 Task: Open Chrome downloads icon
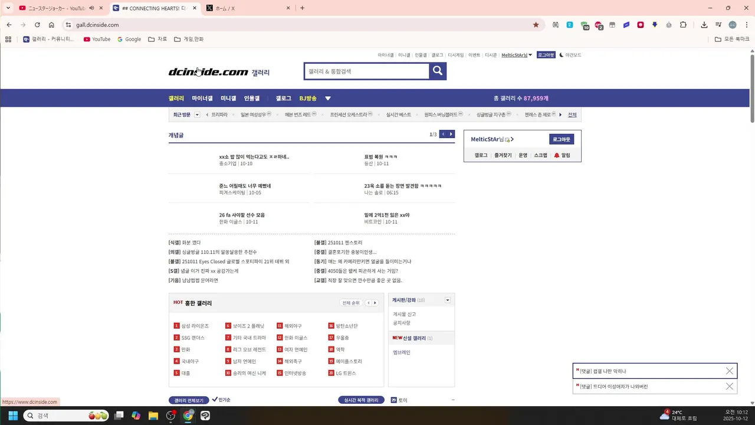[x=704, y=25]
